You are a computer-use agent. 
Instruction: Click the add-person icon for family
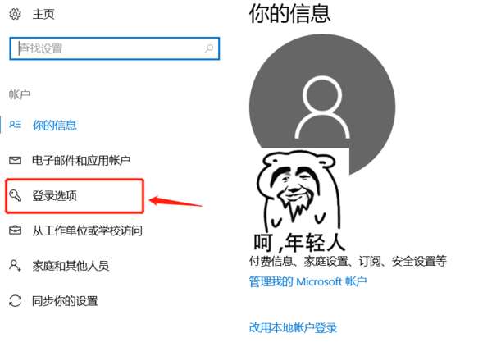15,265
